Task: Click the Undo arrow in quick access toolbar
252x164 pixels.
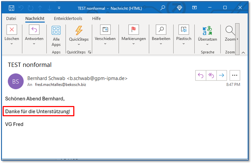Action: 21,8
